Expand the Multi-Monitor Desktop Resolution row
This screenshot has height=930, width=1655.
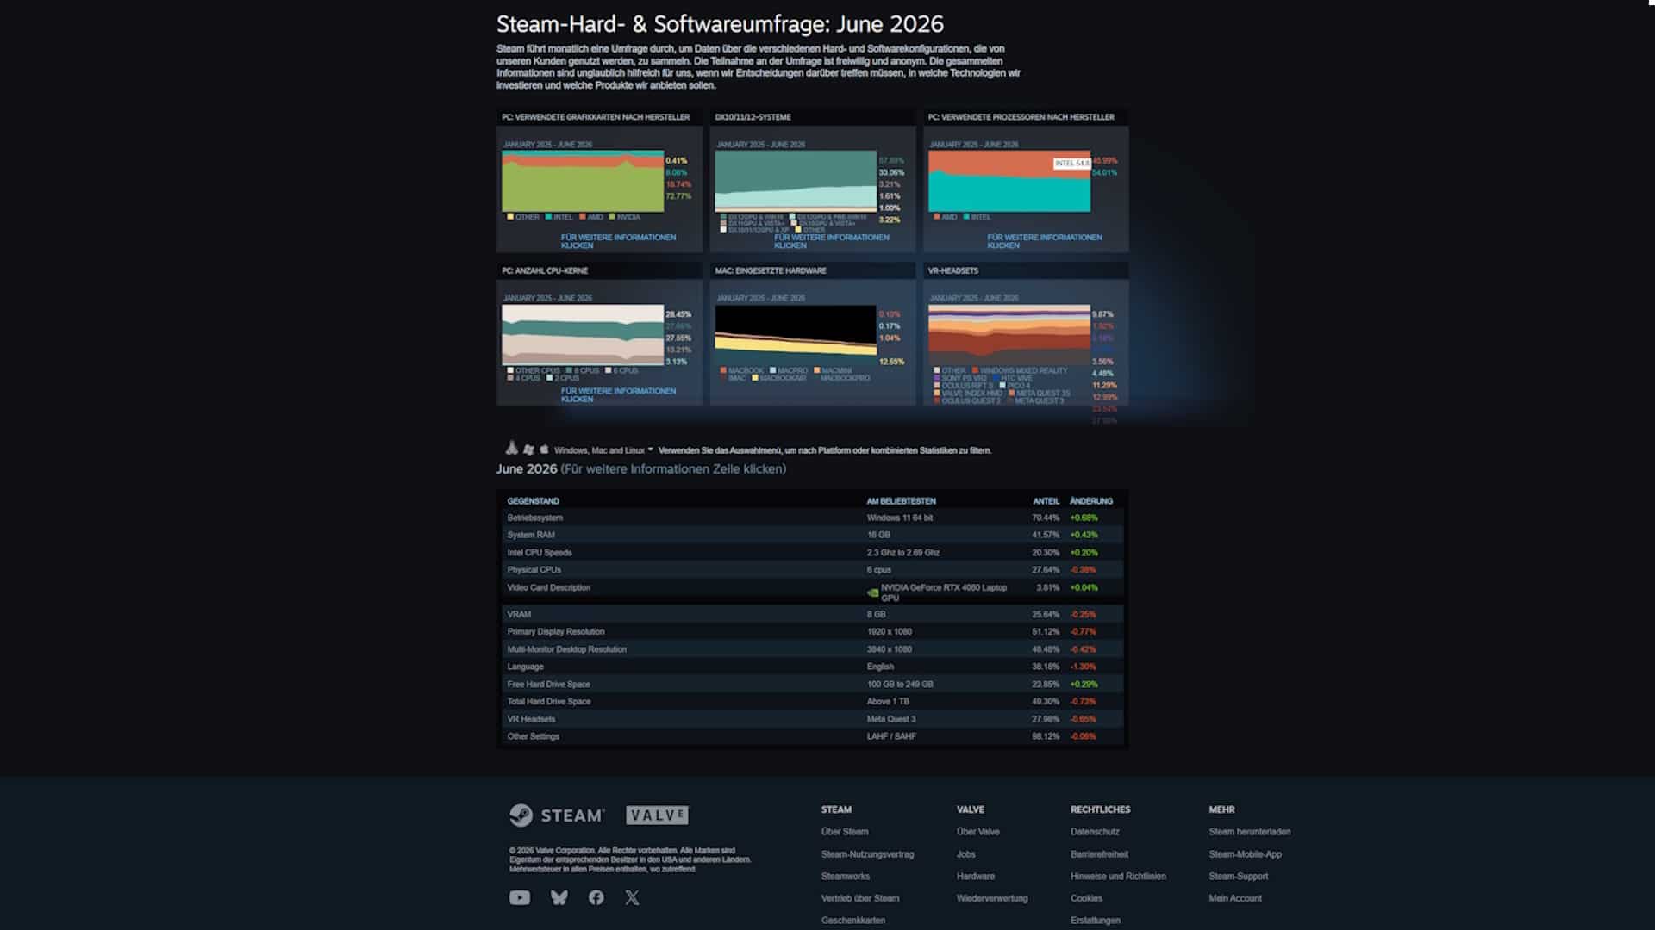point(812,649)
